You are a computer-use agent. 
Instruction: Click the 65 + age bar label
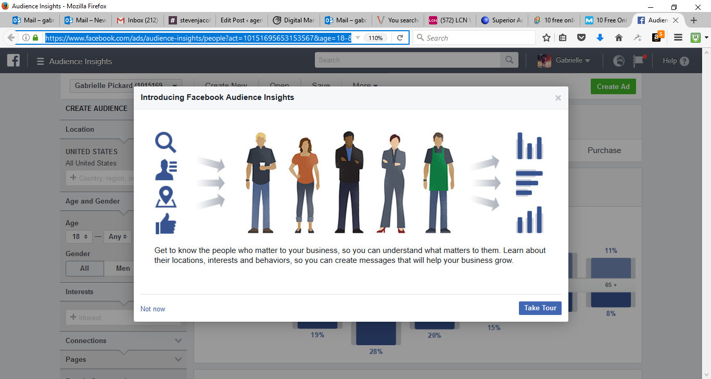pos(611,285)
